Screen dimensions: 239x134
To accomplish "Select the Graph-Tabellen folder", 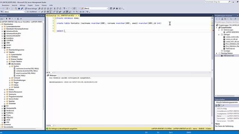I will click(16, 61).
